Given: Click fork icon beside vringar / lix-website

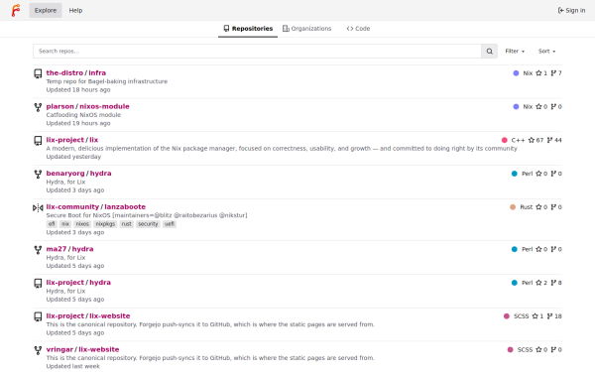Looking at the screenshot, I should (38, 350).
